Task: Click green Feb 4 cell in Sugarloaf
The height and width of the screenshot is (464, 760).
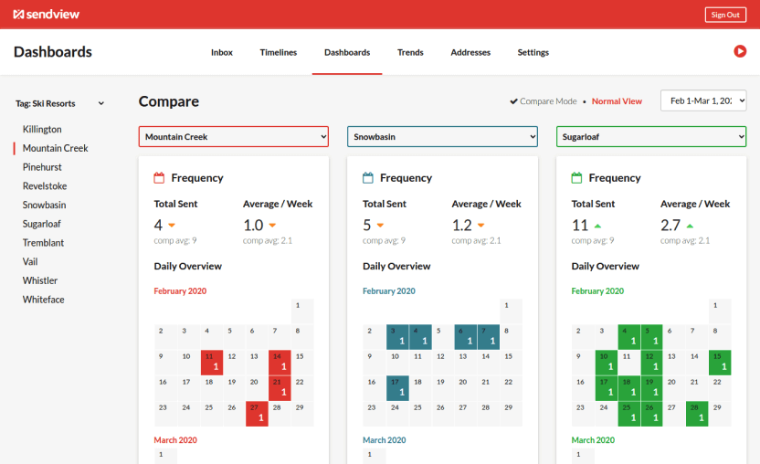Action: pos(629,337)
